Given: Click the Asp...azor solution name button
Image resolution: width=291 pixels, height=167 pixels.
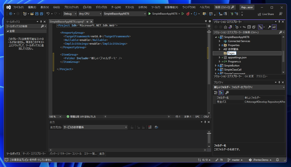Looking at the screenshot, I should coord(247,7).
